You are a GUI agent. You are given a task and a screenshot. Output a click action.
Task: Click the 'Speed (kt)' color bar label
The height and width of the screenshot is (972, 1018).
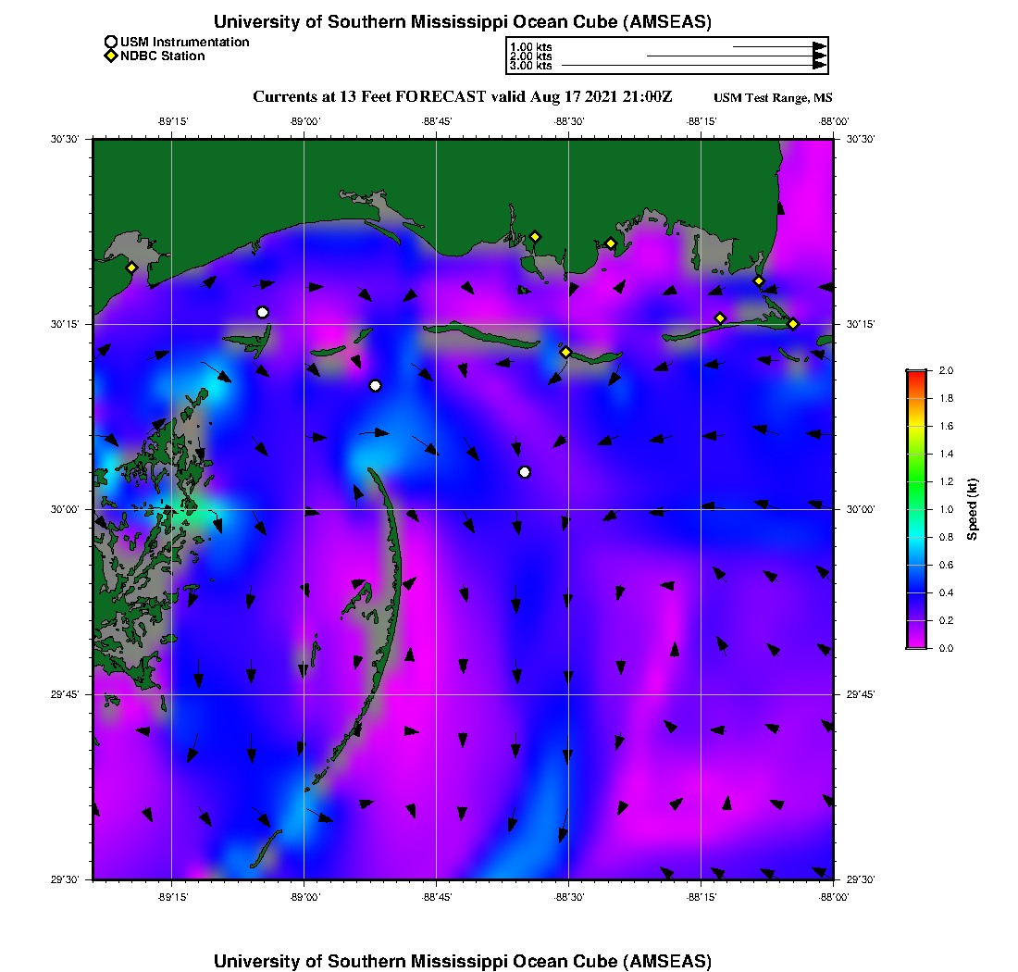click(973, 509)
